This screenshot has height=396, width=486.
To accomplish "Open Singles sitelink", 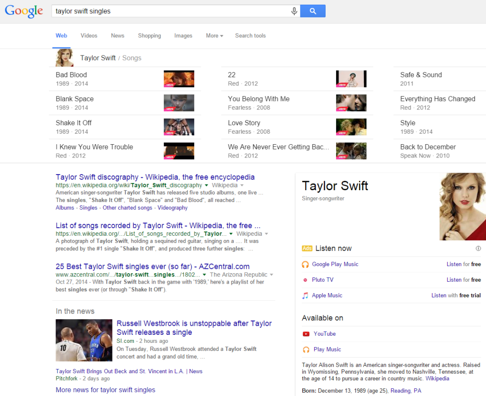I will coord(88,208).
